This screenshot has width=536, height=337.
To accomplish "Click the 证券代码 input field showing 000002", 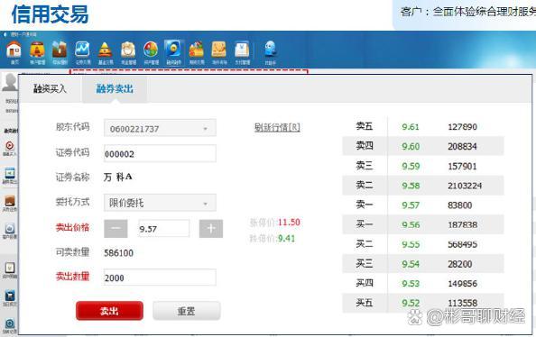I will tap(160, 154).
